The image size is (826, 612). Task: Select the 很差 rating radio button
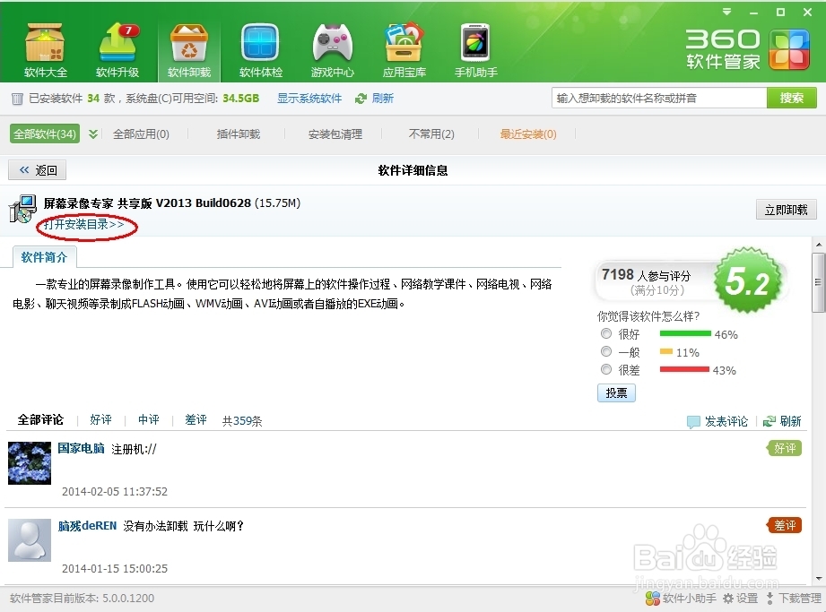pyautogui.click(x=605, y=369)
